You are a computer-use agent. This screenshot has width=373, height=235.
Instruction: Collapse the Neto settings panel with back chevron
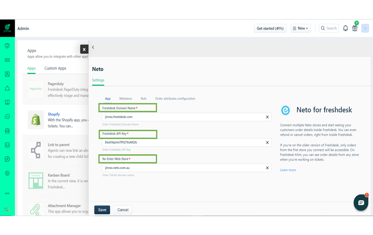click(93, 47)
